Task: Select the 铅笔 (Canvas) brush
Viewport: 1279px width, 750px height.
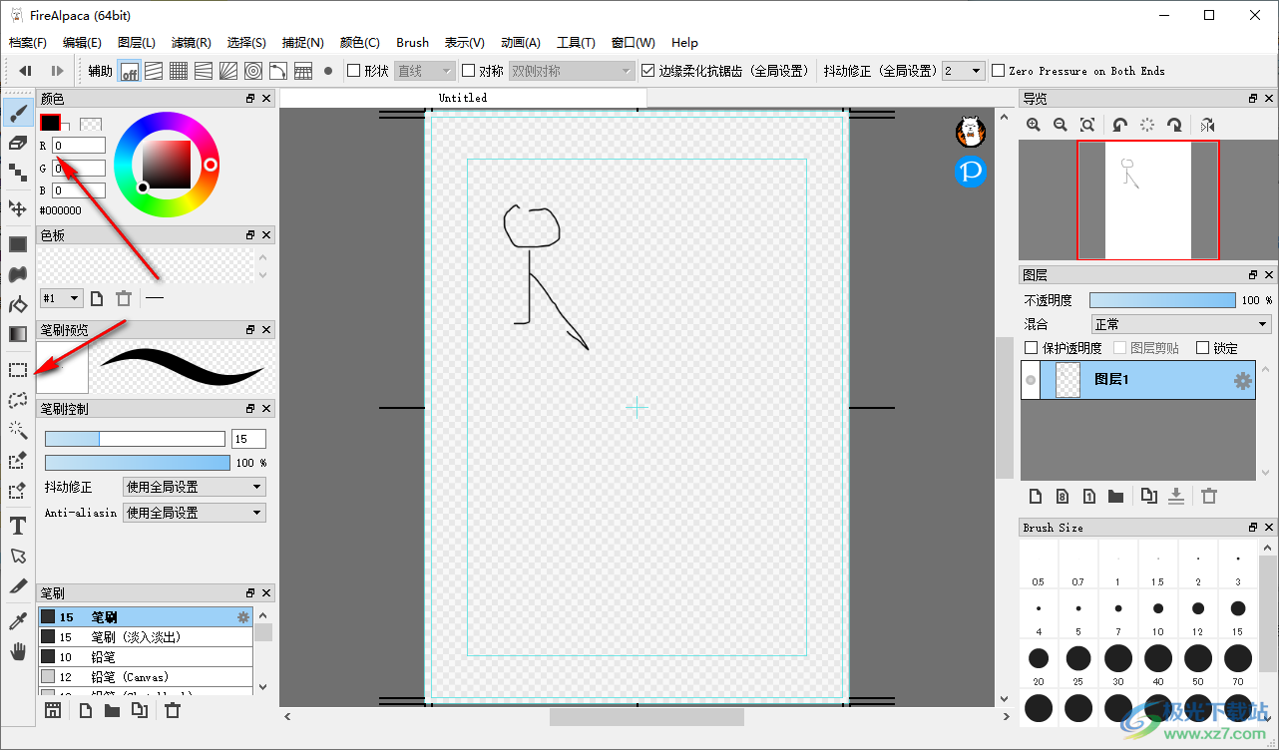Action: (146, 677)
